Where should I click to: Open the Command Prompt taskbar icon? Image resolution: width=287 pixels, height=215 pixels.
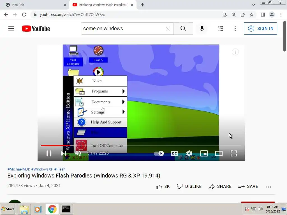pos(66,209)
